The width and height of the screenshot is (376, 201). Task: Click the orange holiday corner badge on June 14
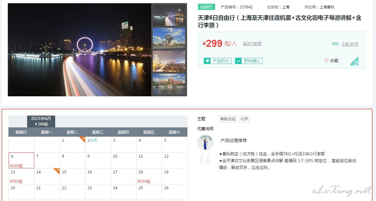pos(57,171)
